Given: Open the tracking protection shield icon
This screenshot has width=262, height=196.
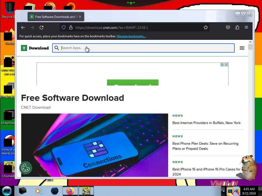Looking at the screenshot, I should pyautogui.click(x=64, y=28).
